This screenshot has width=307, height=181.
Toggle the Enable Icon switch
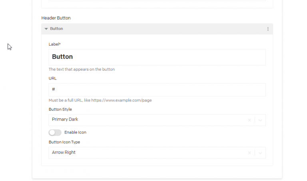(x=55, y=132)
